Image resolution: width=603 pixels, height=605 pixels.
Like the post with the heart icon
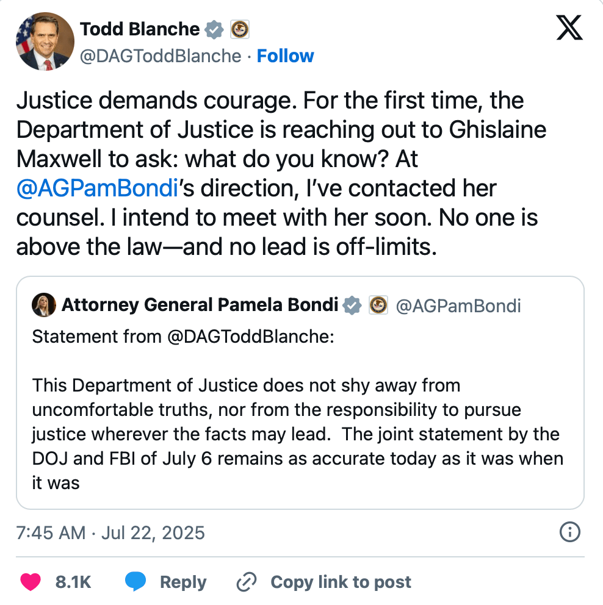tap(30, 582)
